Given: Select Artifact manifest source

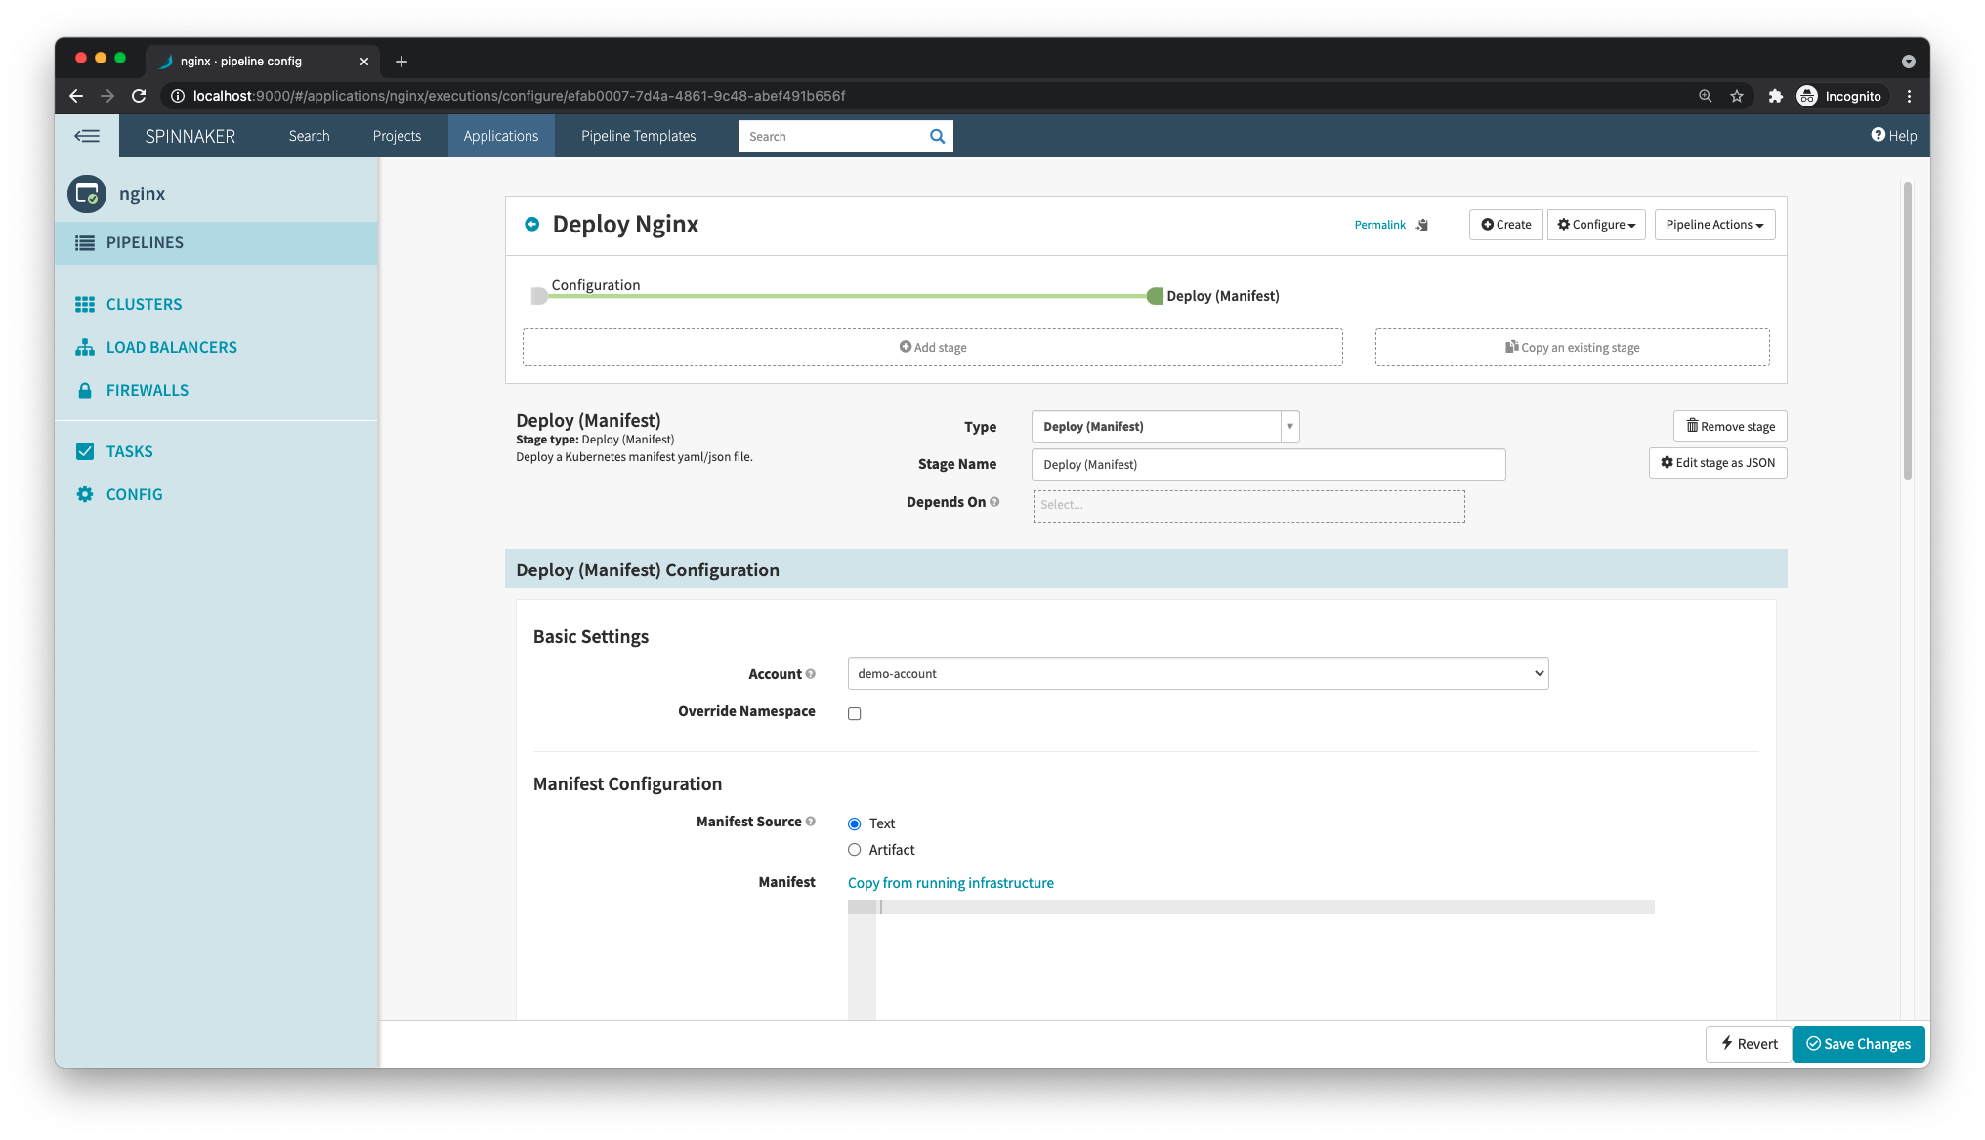Looking at the screenshot, I should coord(855,850).
